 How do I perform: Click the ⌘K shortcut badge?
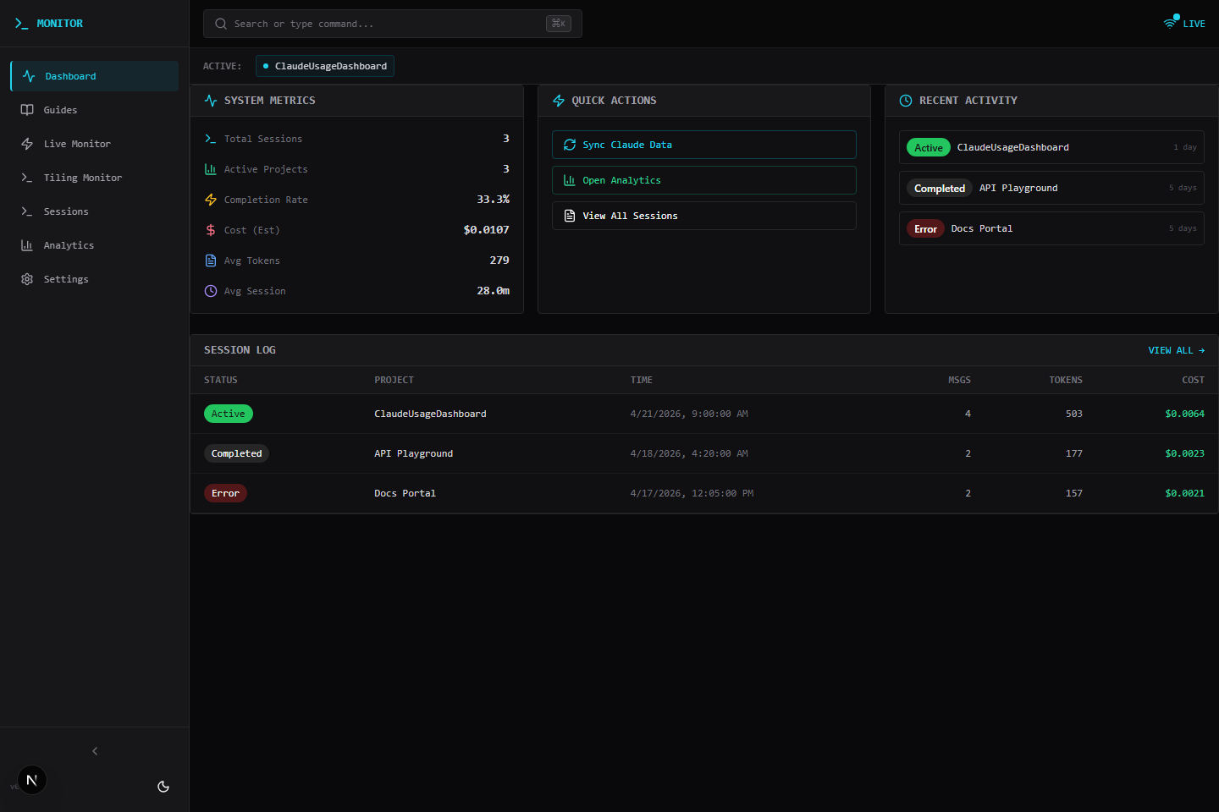(559, 24)
